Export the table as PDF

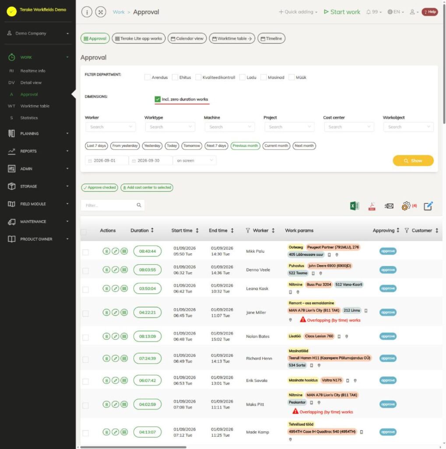pos(372,206)
